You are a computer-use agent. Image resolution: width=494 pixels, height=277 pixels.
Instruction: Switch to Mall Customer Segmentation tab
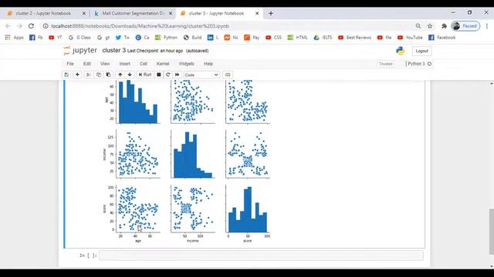tap(134, 14)
